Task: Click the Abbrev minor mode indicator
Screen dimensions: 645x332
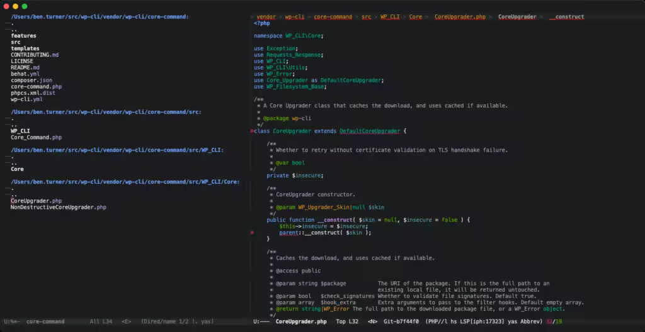Action: (530, 321)
